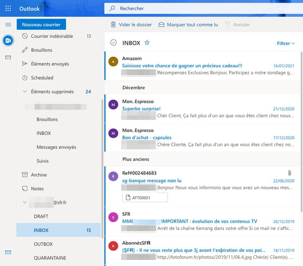Image resolution: width=303 pixels, height=266 pixels.
Task: Toggle the hamburger navigation pane icon
Action: [8, 25]
